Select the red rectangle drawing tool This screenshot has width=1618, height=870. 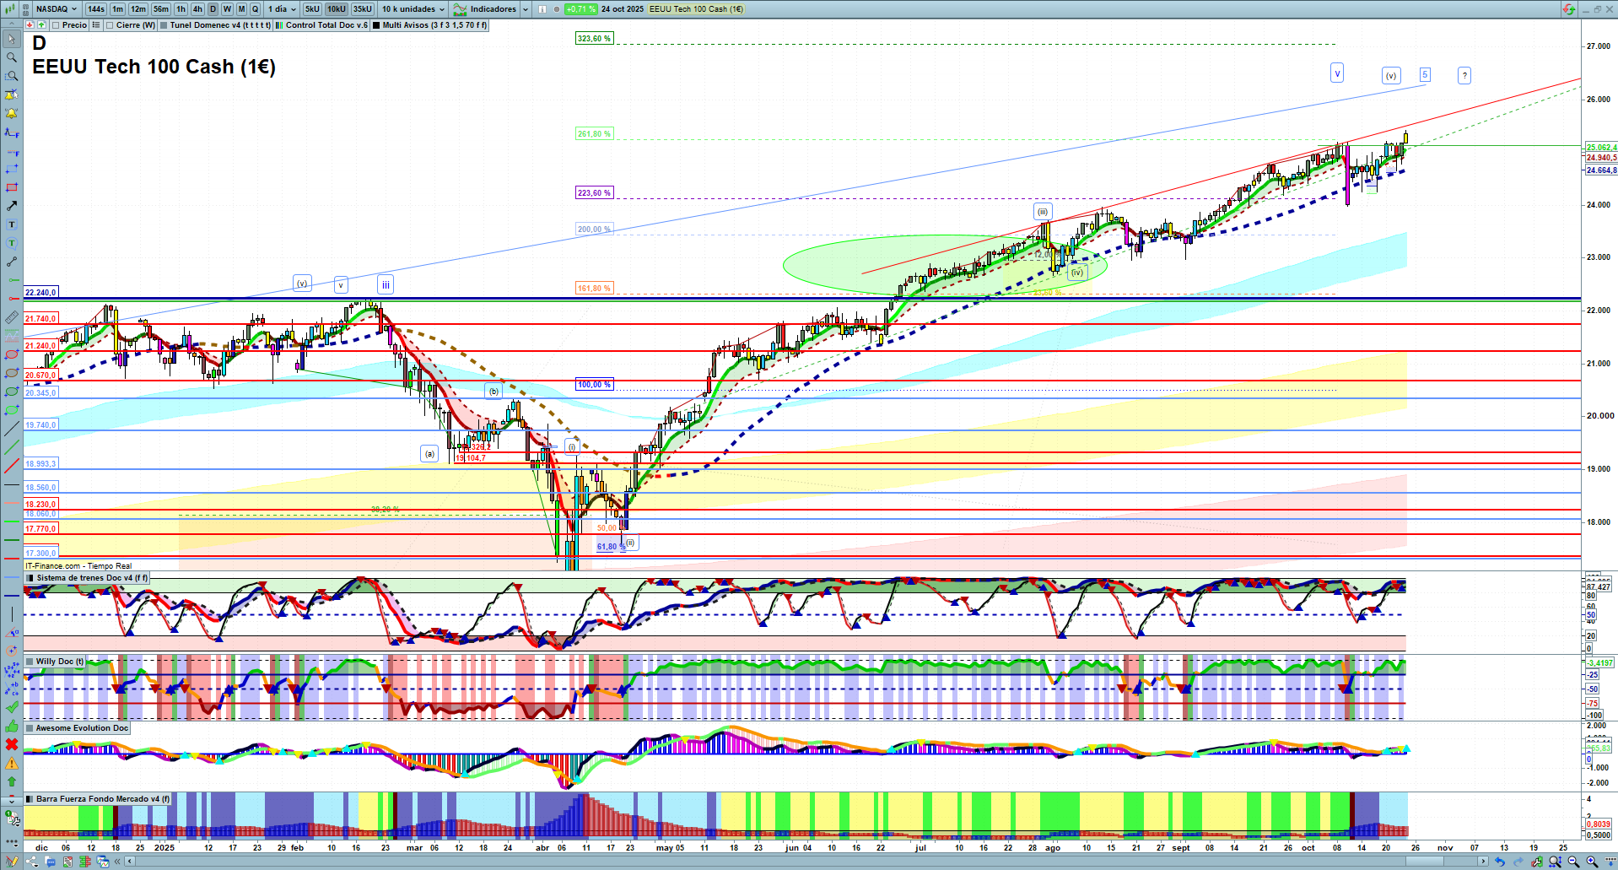(12, 187)
